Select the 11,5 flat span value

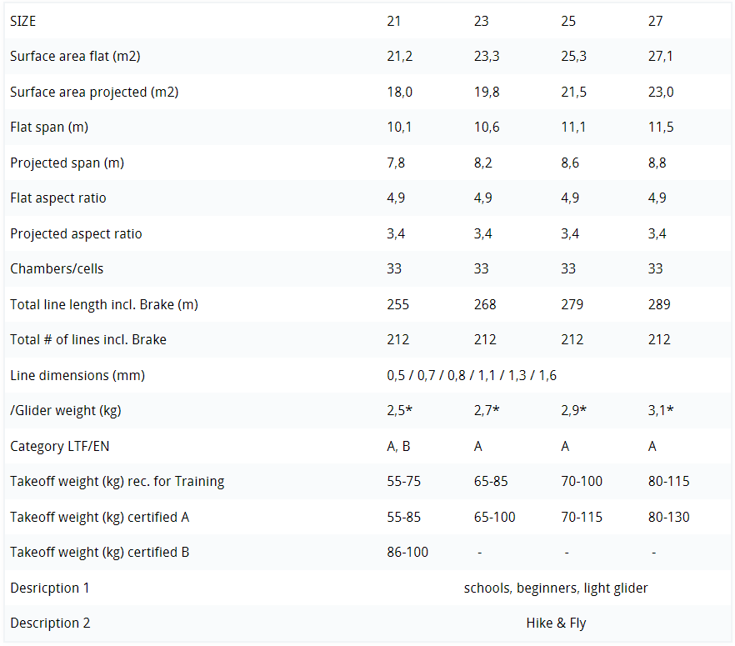(661, 128)
